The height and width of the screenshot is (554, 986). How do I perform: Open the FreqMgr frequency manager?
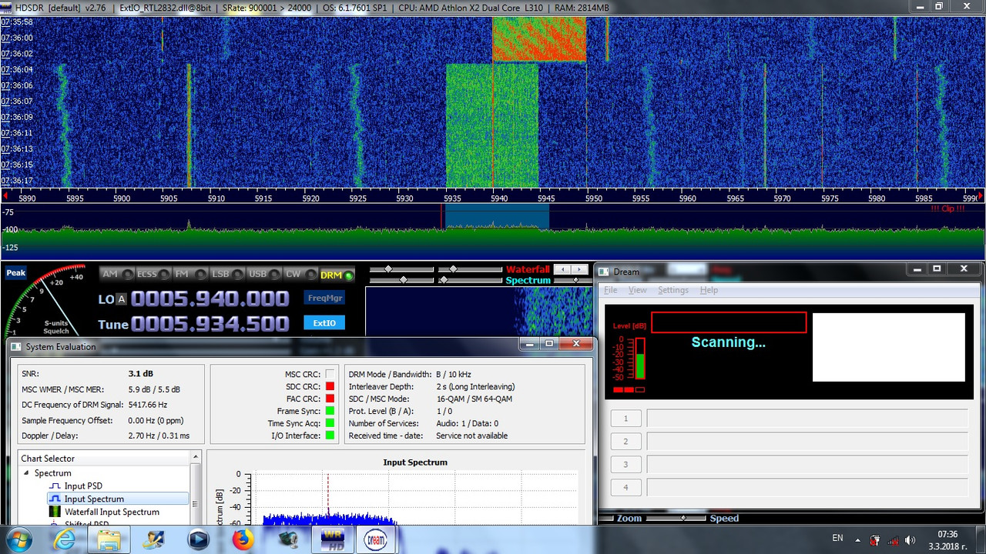point(324,298)
